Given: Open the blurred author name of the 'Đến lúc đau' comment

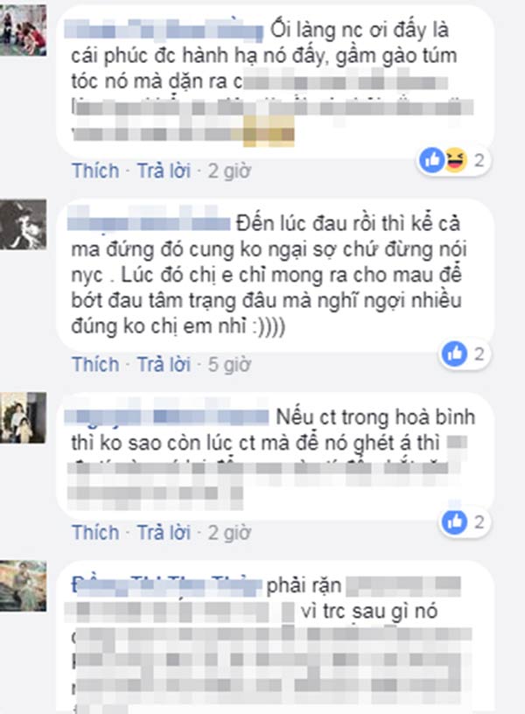Looking at the screenshot, I should [x=149, y=222].
